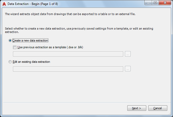The image size is (173, 117).
Task: Click the 'Create a new data extraction' label text
Action: click(x=31, y=40)
